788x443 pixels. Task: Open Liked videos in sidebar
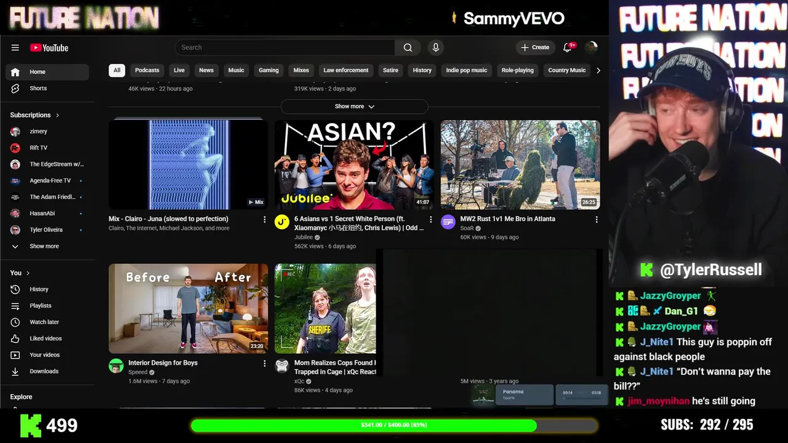click(47, 338)
